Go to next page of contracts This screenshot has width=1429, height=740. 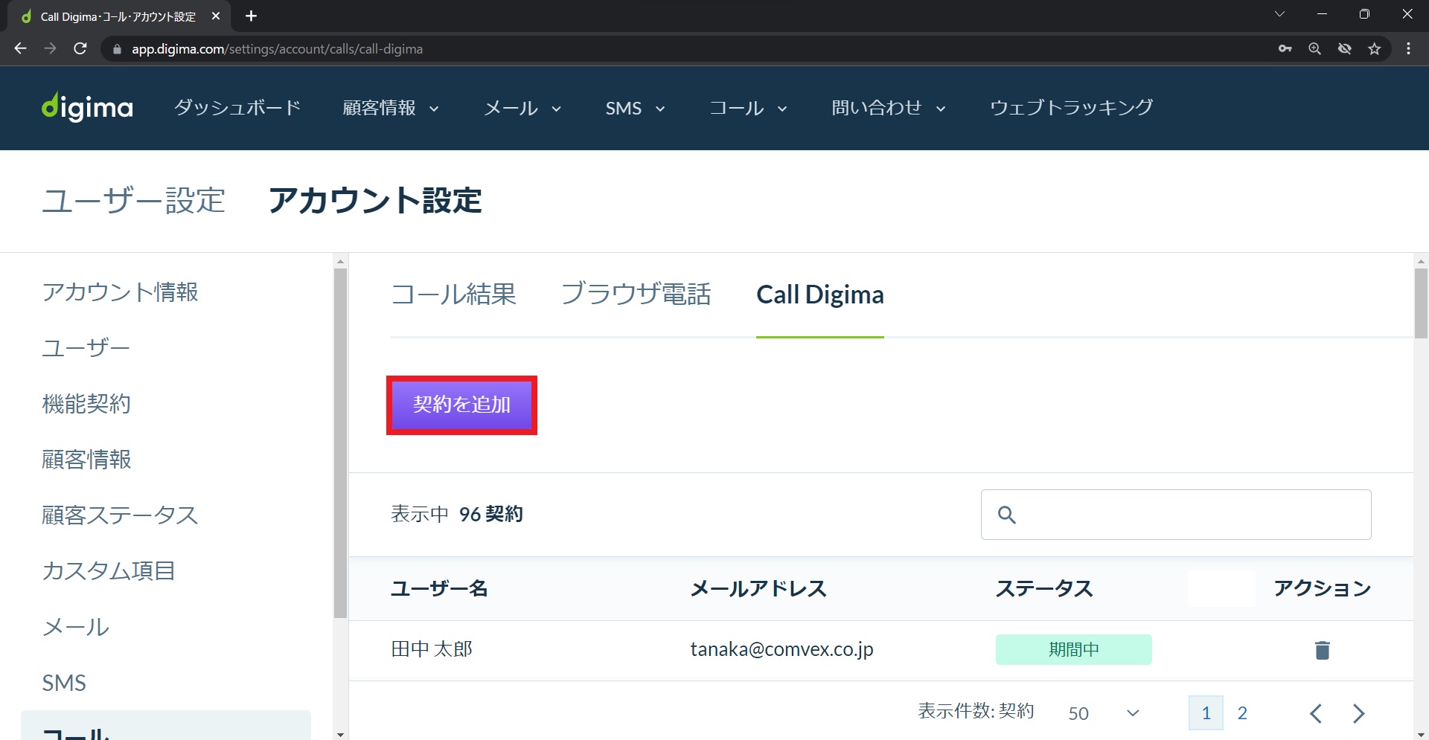coord(1359,713)
